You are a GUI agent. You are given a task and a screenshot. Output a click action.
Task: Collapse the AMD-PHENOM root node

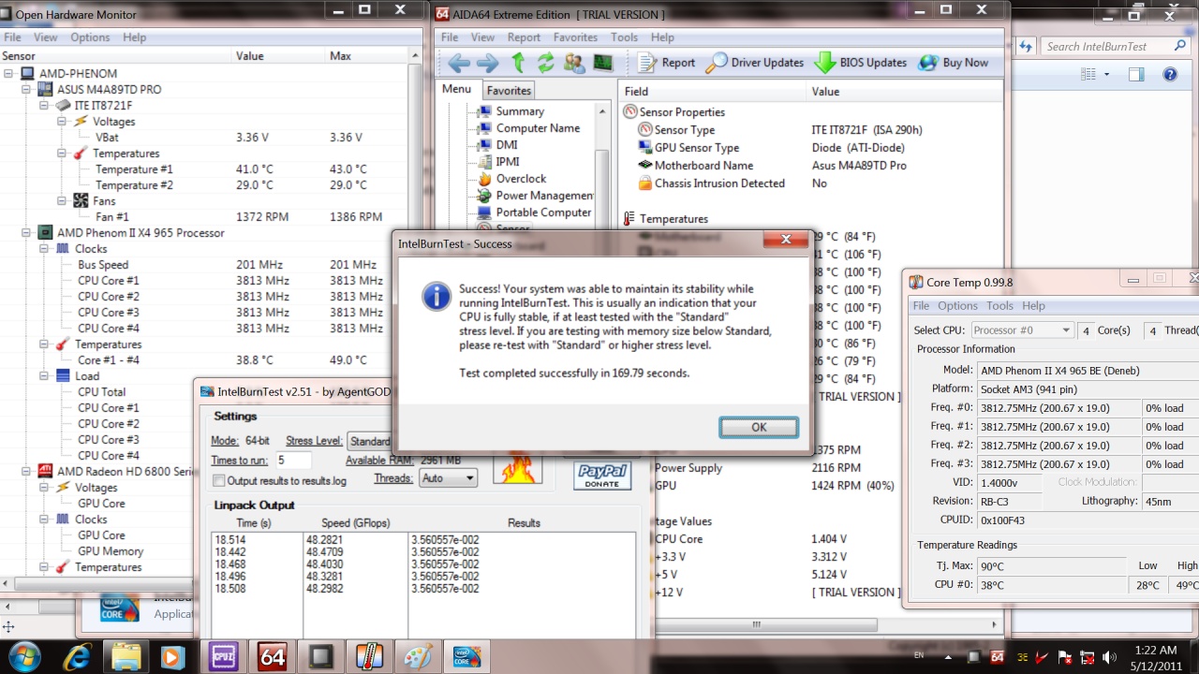tap(8, 73)
